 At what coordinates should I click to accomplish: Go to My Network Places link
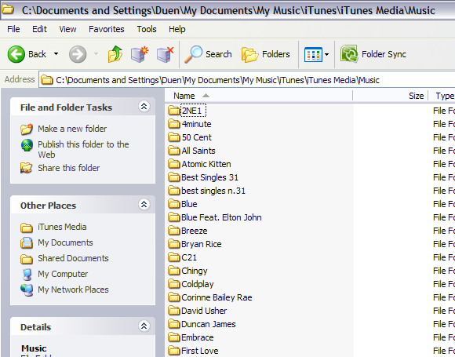tap(73, 290)
